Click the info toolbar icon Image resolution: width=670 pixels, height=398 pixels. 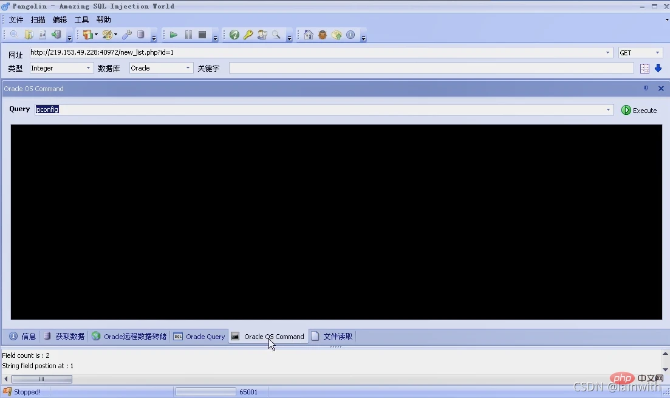click(x=350, y=35)
